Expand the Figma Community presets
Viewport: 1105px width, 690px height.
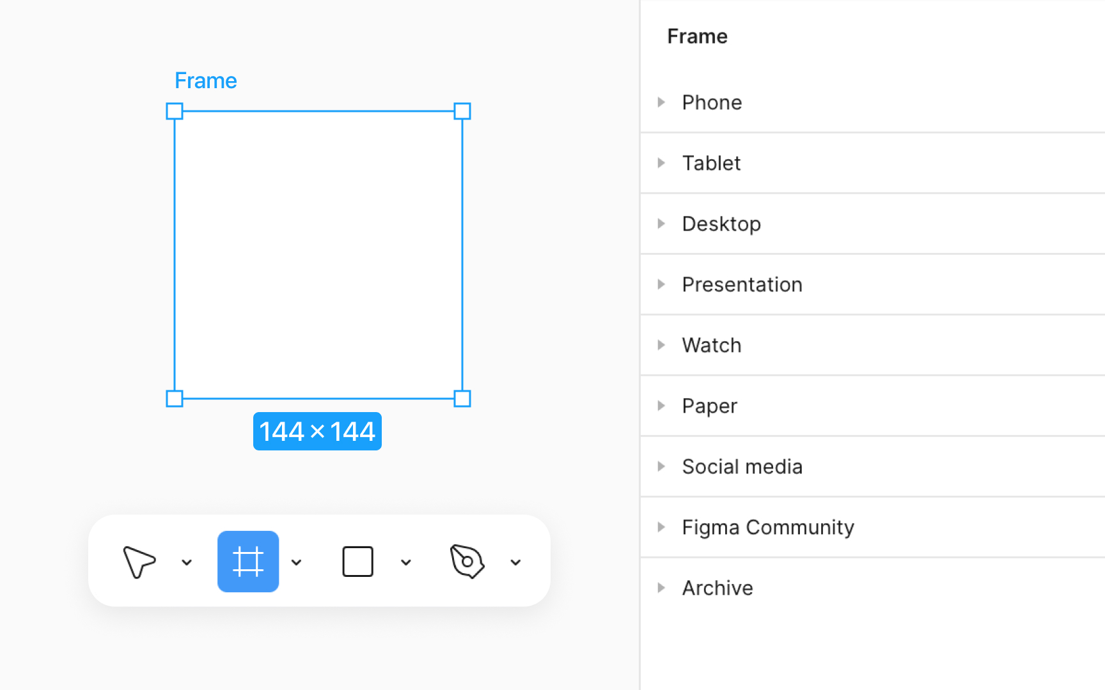pos(661,527)
